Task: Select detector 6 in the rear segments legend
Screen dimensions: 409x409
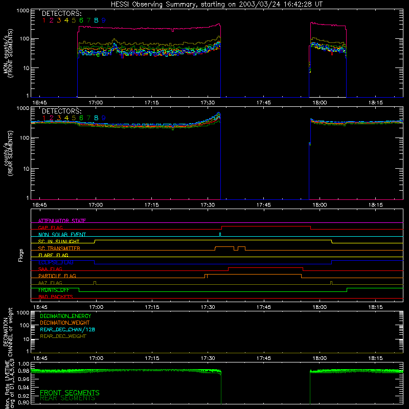Action: pos(81,118)
